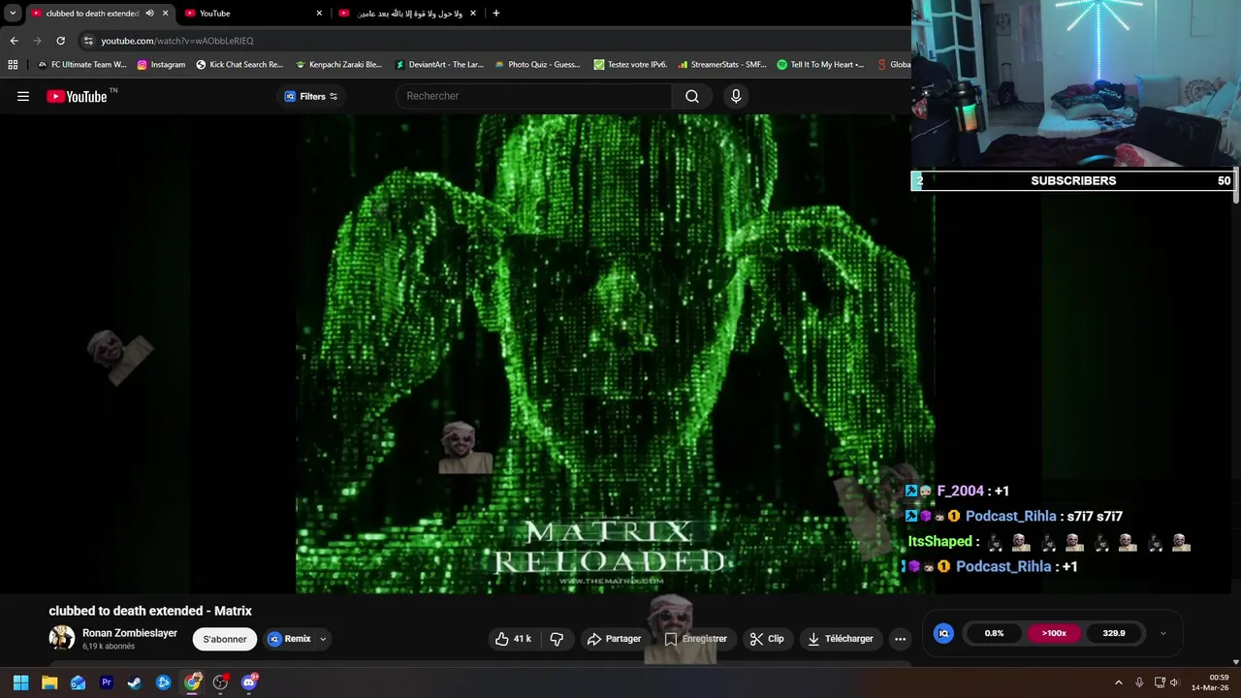Click the 329.9 vidIQ stat

[x=1114, y=633]
